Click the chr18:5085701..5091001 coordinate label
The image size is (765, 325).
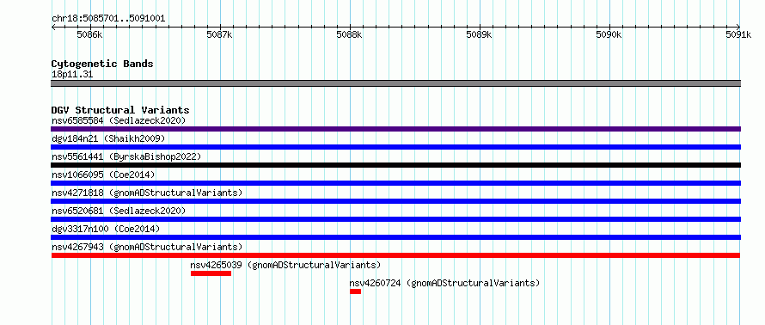tap(108, 19)
